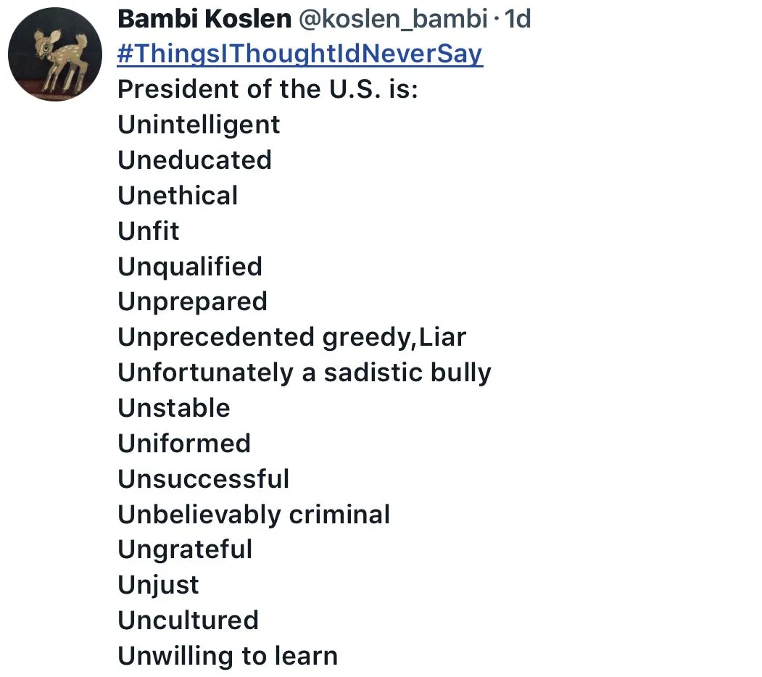
Task: Click the word "Unethical" in the tweet
Action: pyautogui.click(x=178, y=196)
